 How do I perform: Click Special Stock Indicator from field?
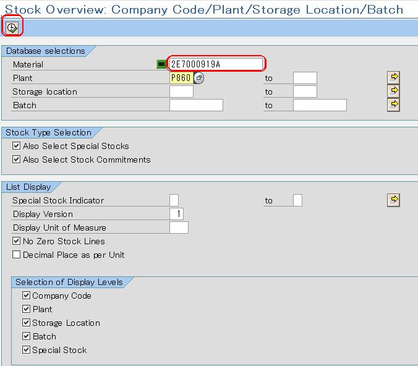(174, 200)
